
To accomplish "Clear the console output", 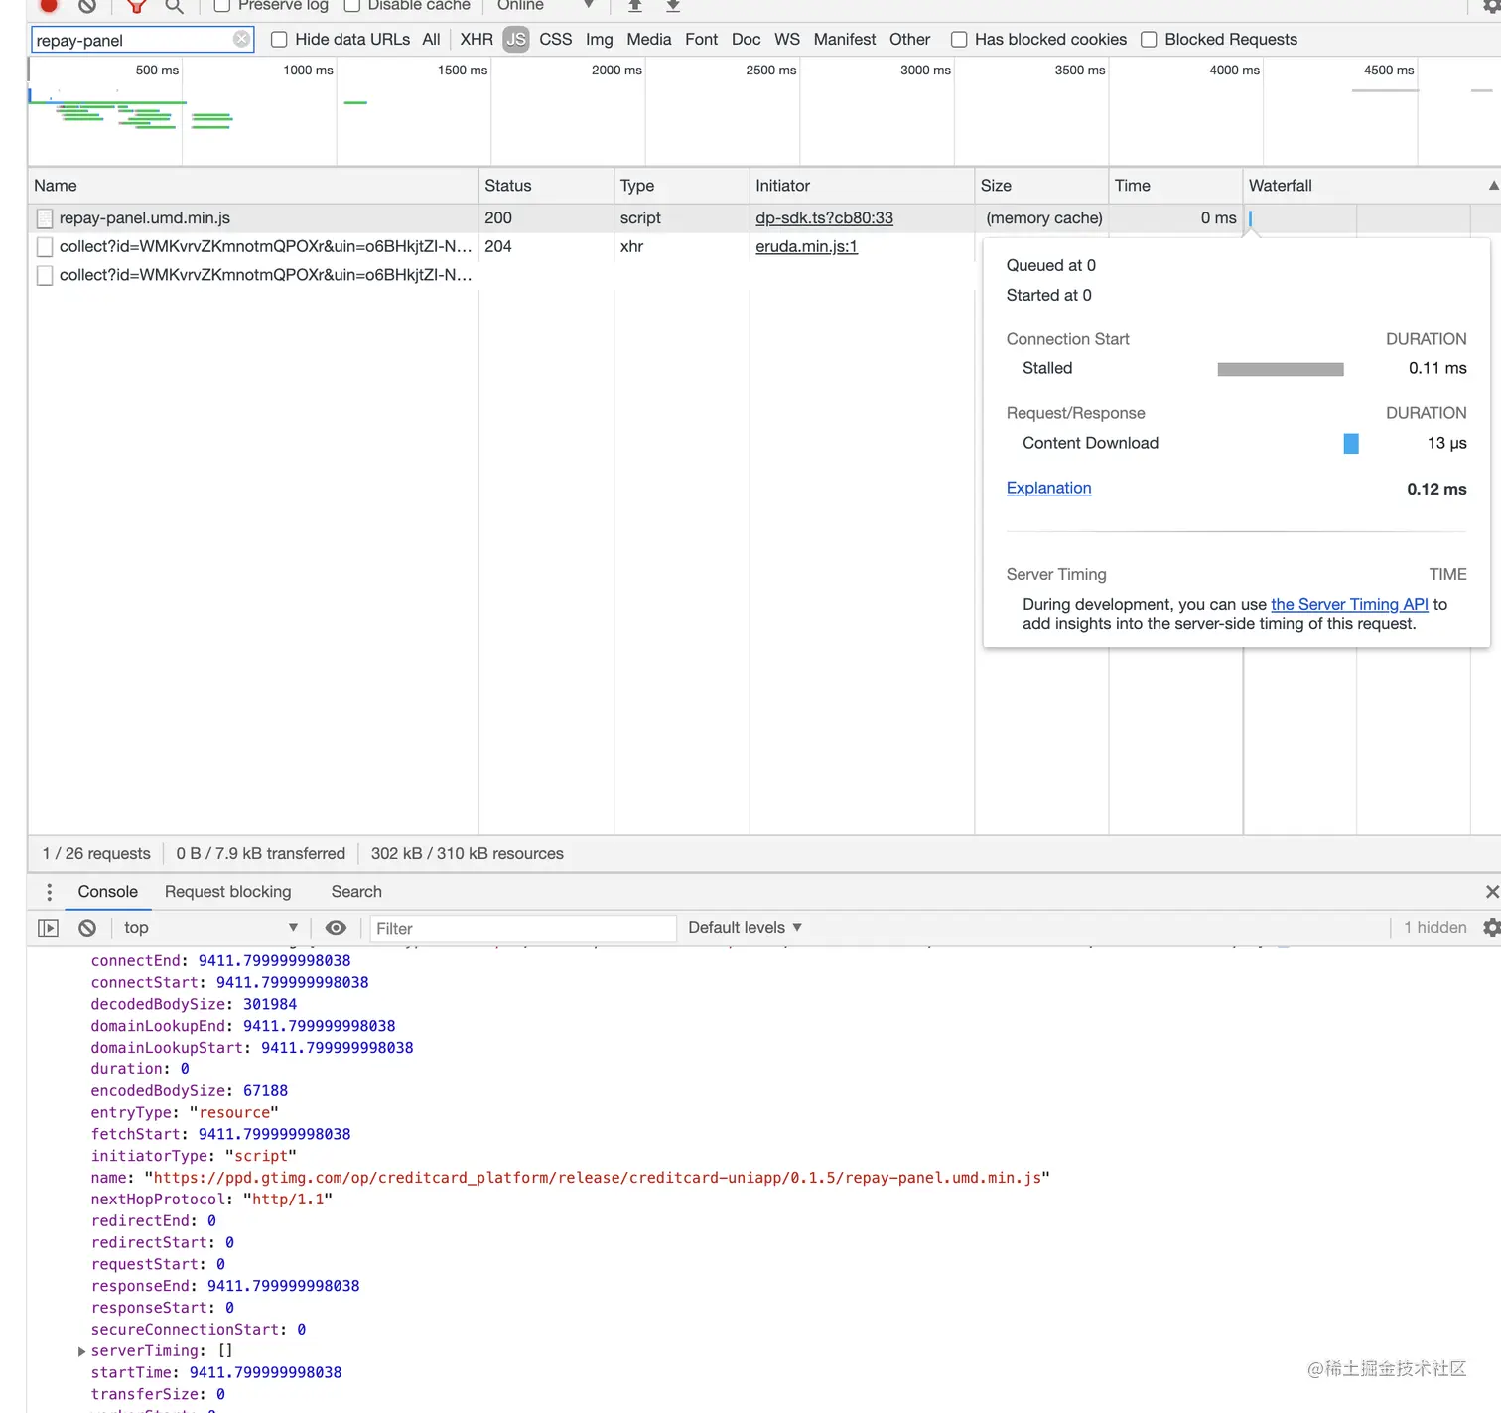I will point(87,928).
